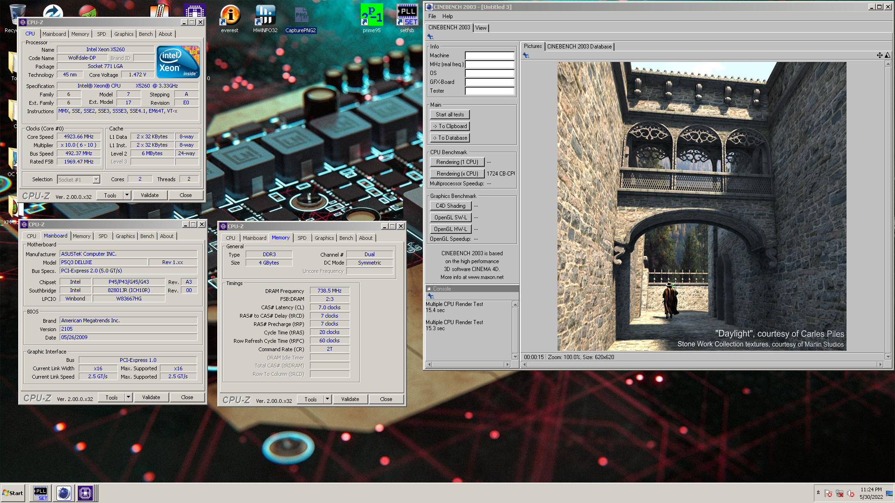Click the move-view cross icon in Pictures
The height and width of the screenshot is (503, 895).
coord(880,55)
